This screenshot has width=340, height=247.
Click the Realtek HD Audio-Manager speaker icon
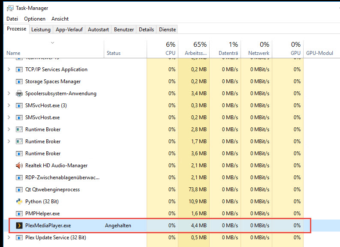(19, 166)
